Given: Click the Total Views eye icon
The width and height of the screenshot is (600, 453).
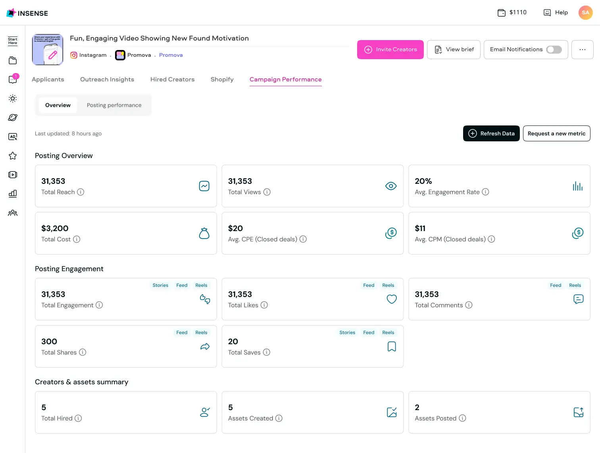Looking at the screenshot, I should (x=391, y=186).
